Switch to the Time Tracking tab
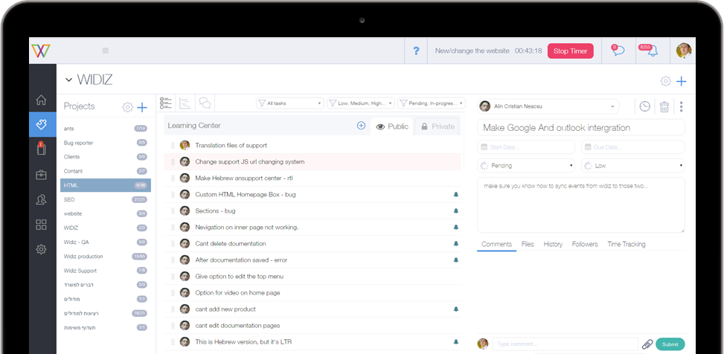 point(626,244)
